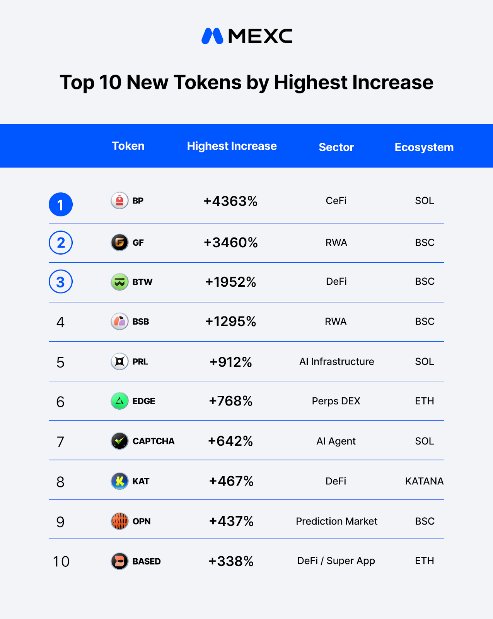Click the rank 1 filled badge
This screenshot has height=619, width=493.
click(61, 204)
